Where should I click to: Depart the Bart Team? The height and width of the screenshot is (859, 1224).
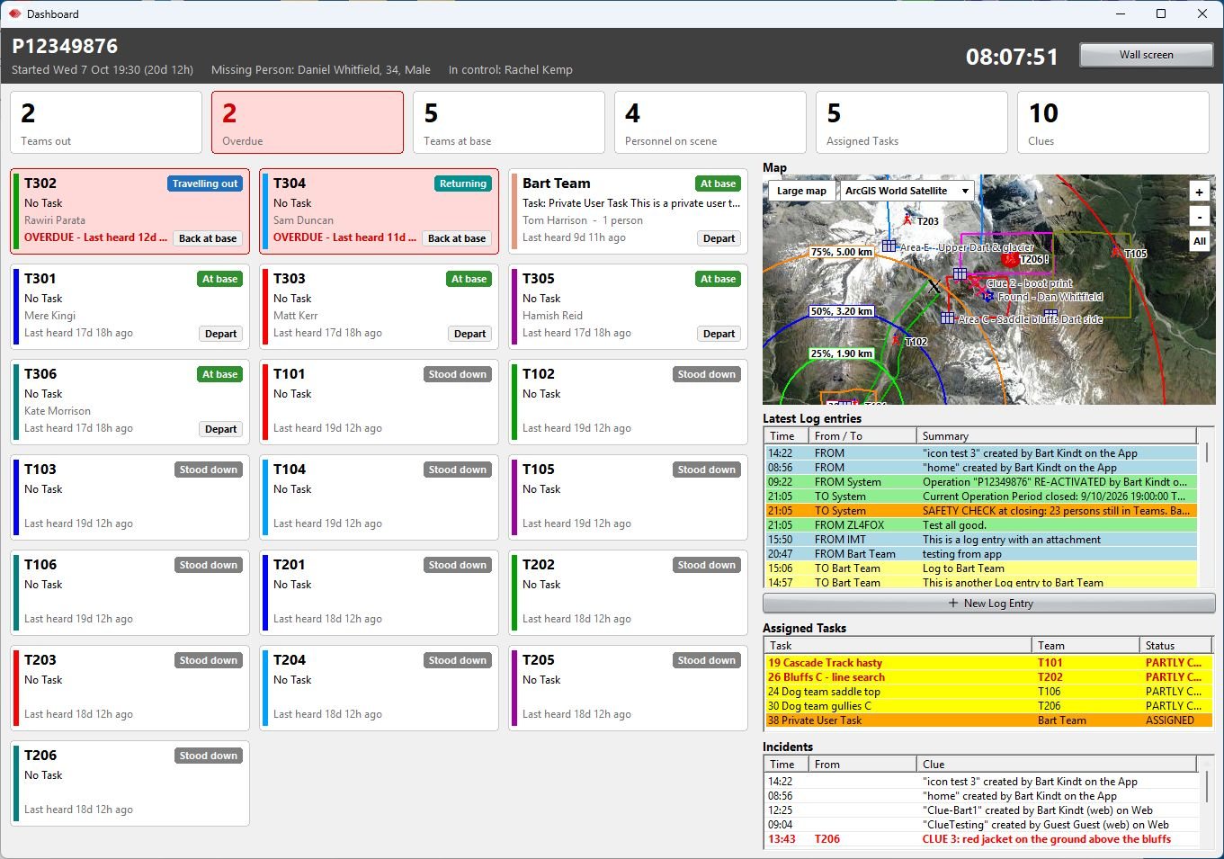719,238
